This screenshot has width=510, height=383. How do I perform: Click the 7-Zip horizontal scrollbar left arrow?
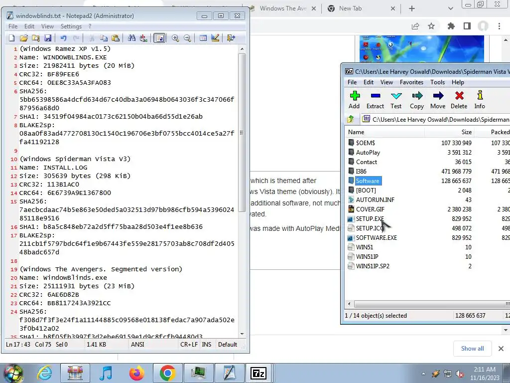point(349,304)
